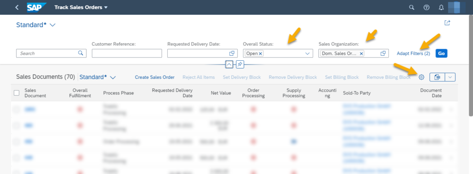Viewport: 473px width, 174px height.
Task: Expand the Overall Status dropdown
Action: coord(307,53)
